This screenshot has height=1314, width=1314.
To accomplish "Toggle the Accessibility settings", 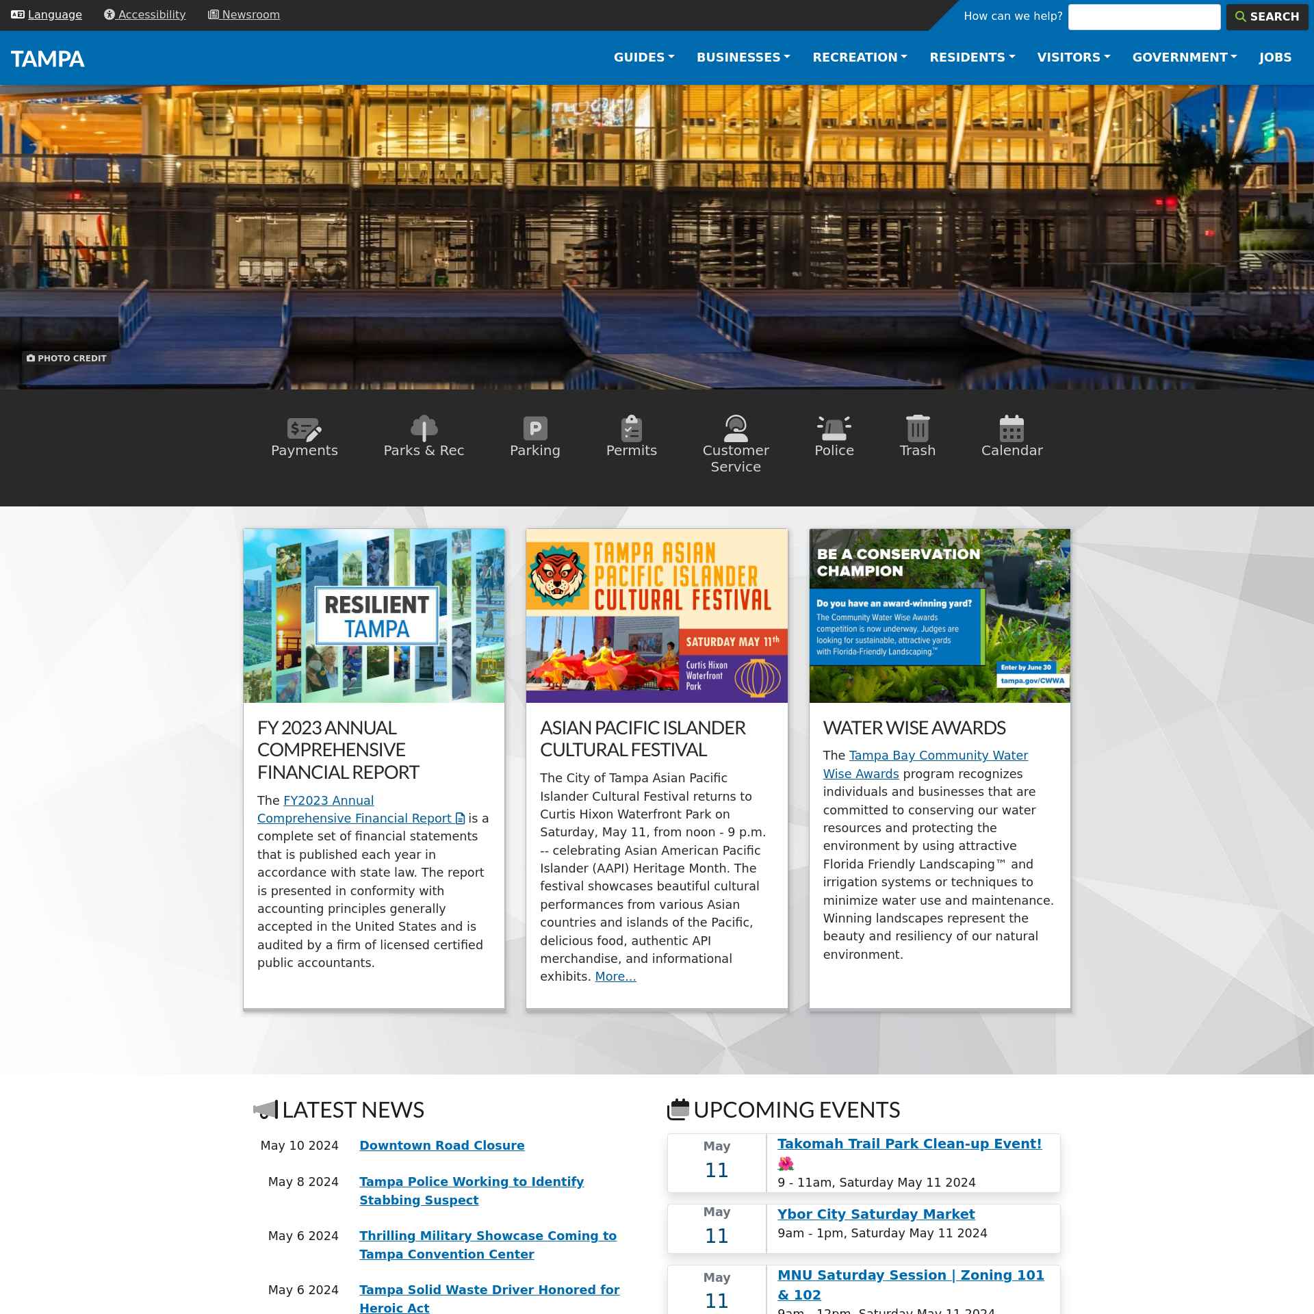I will click(x=143, y=14).
